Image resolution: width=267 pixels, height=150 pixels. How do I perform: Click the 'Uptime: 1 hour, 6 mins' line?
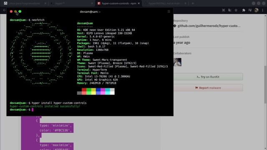pos(94,40)
